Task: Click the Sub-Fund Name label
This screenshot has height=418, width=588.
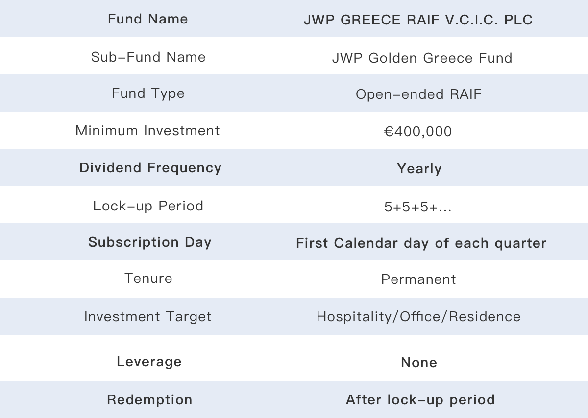Action: pyautogui.click(x=148, y=57)
